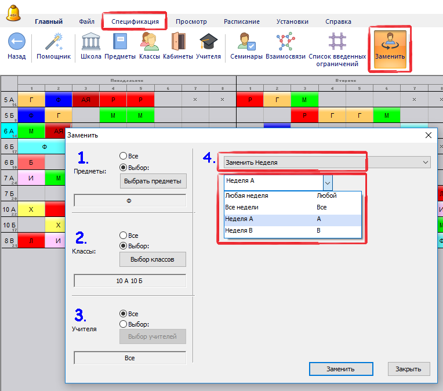Select the Выбор radio button for Учителя
The height and width of the screenshot is (391, 443).
[x=124, y=324]
